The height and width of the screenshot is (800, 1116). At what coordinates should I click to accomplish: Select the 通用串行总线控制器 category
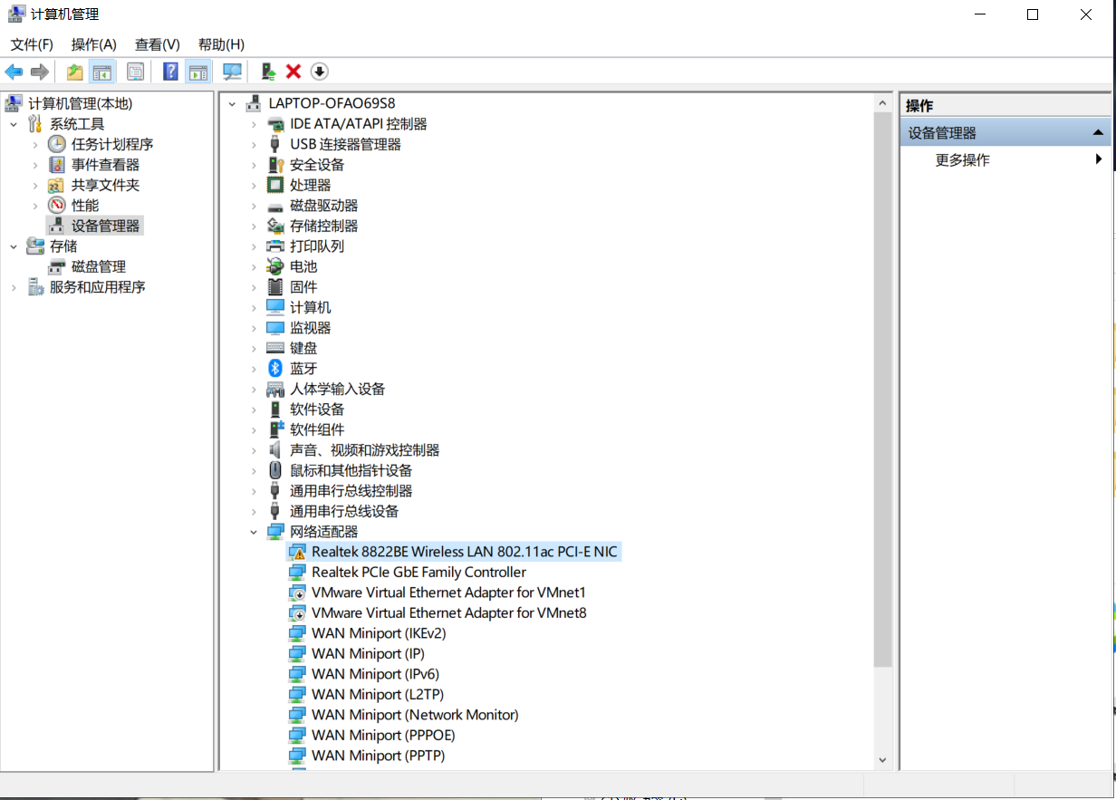351,491
